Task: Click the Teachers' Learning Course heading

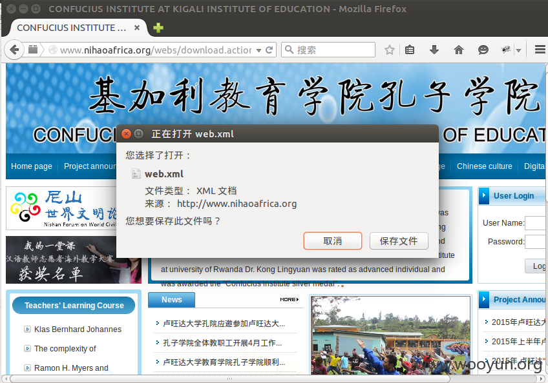Action: click(74, 306)
